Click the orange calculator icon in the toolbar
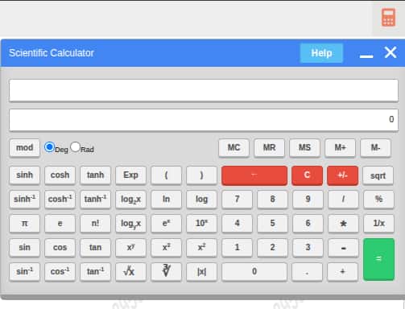This screenshot has width=405, height=309. (x=388, y=18)
